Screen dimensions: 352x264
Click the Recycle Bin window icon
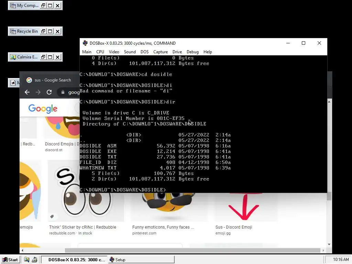(13, 31)
